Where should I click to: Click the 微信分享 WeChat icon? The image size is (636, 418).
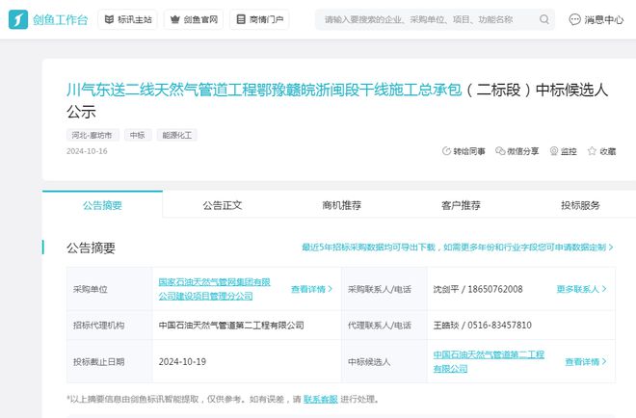[500, 151]
